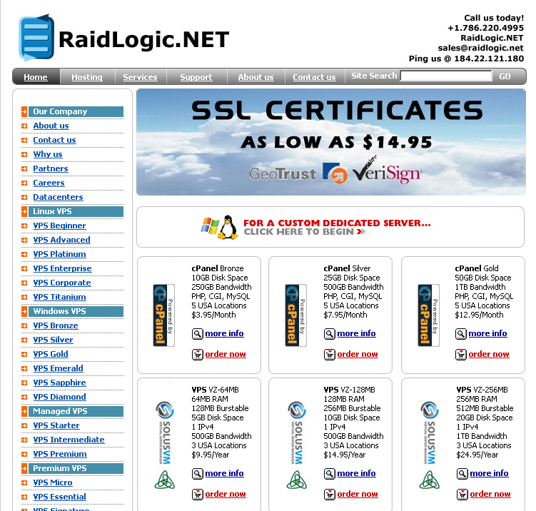
Task: Click the RaidLogic.NET server logo icon
Action: (x=36, y=37)
